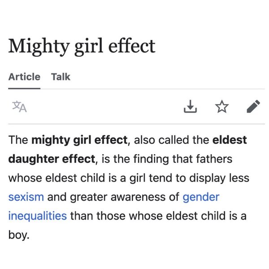The width and height of the screenshot is (269, 269).
Task: Click the 'Mighty girl effect' page heading
Action: [82, 47]
